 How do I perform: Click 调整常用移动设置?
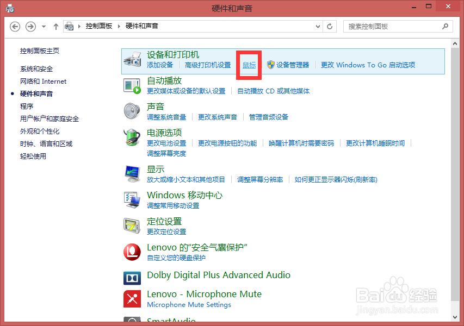click(173, 205)
